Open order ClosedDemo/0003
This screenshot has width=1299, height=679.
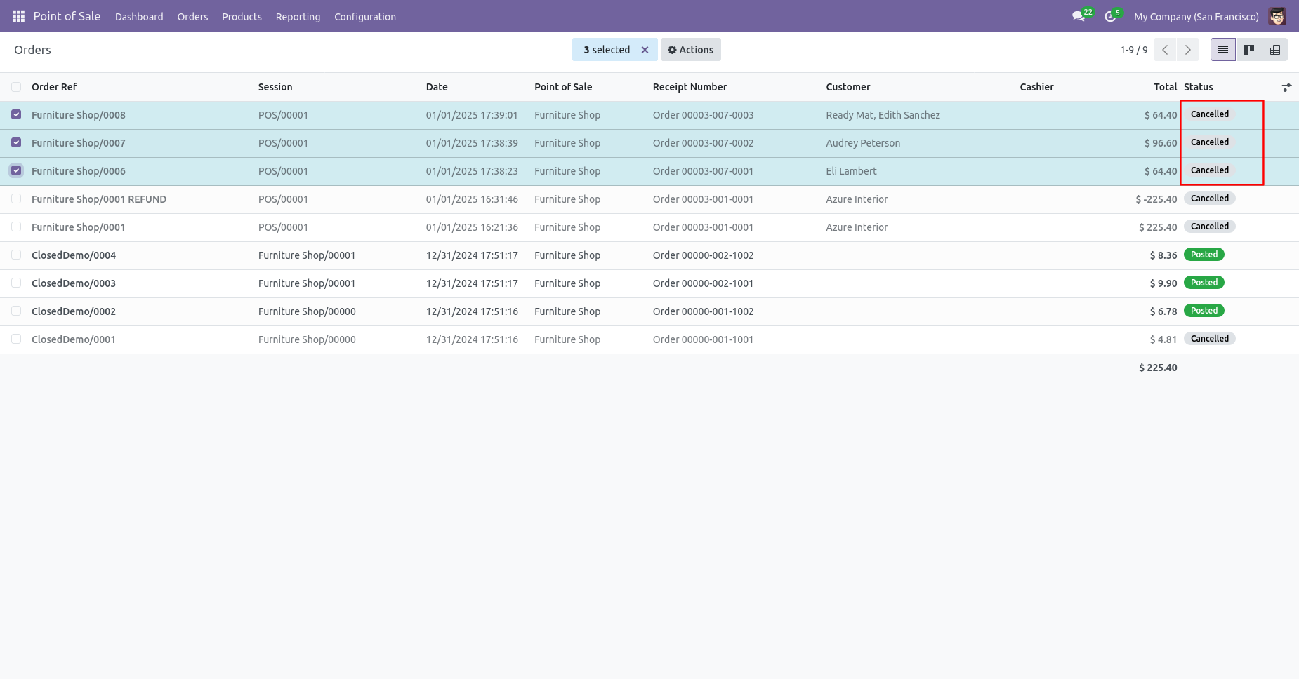click(x=74, y=283)
